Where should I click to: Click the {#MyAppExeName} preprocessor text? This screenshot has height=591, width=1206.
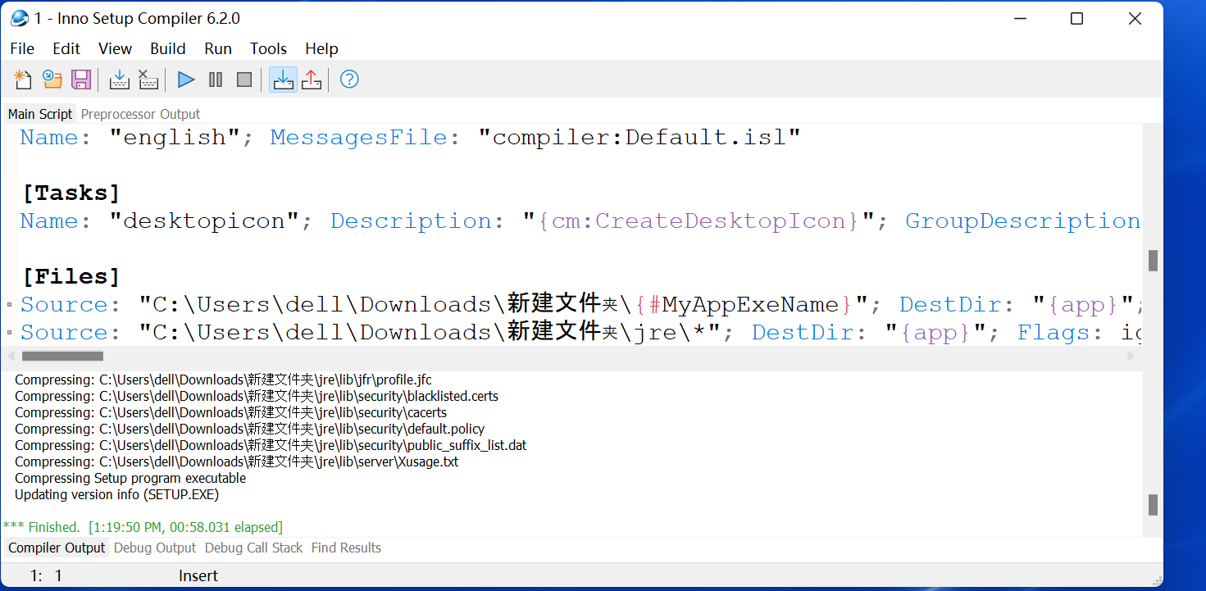pyautogui.click(x=743, y=305)
